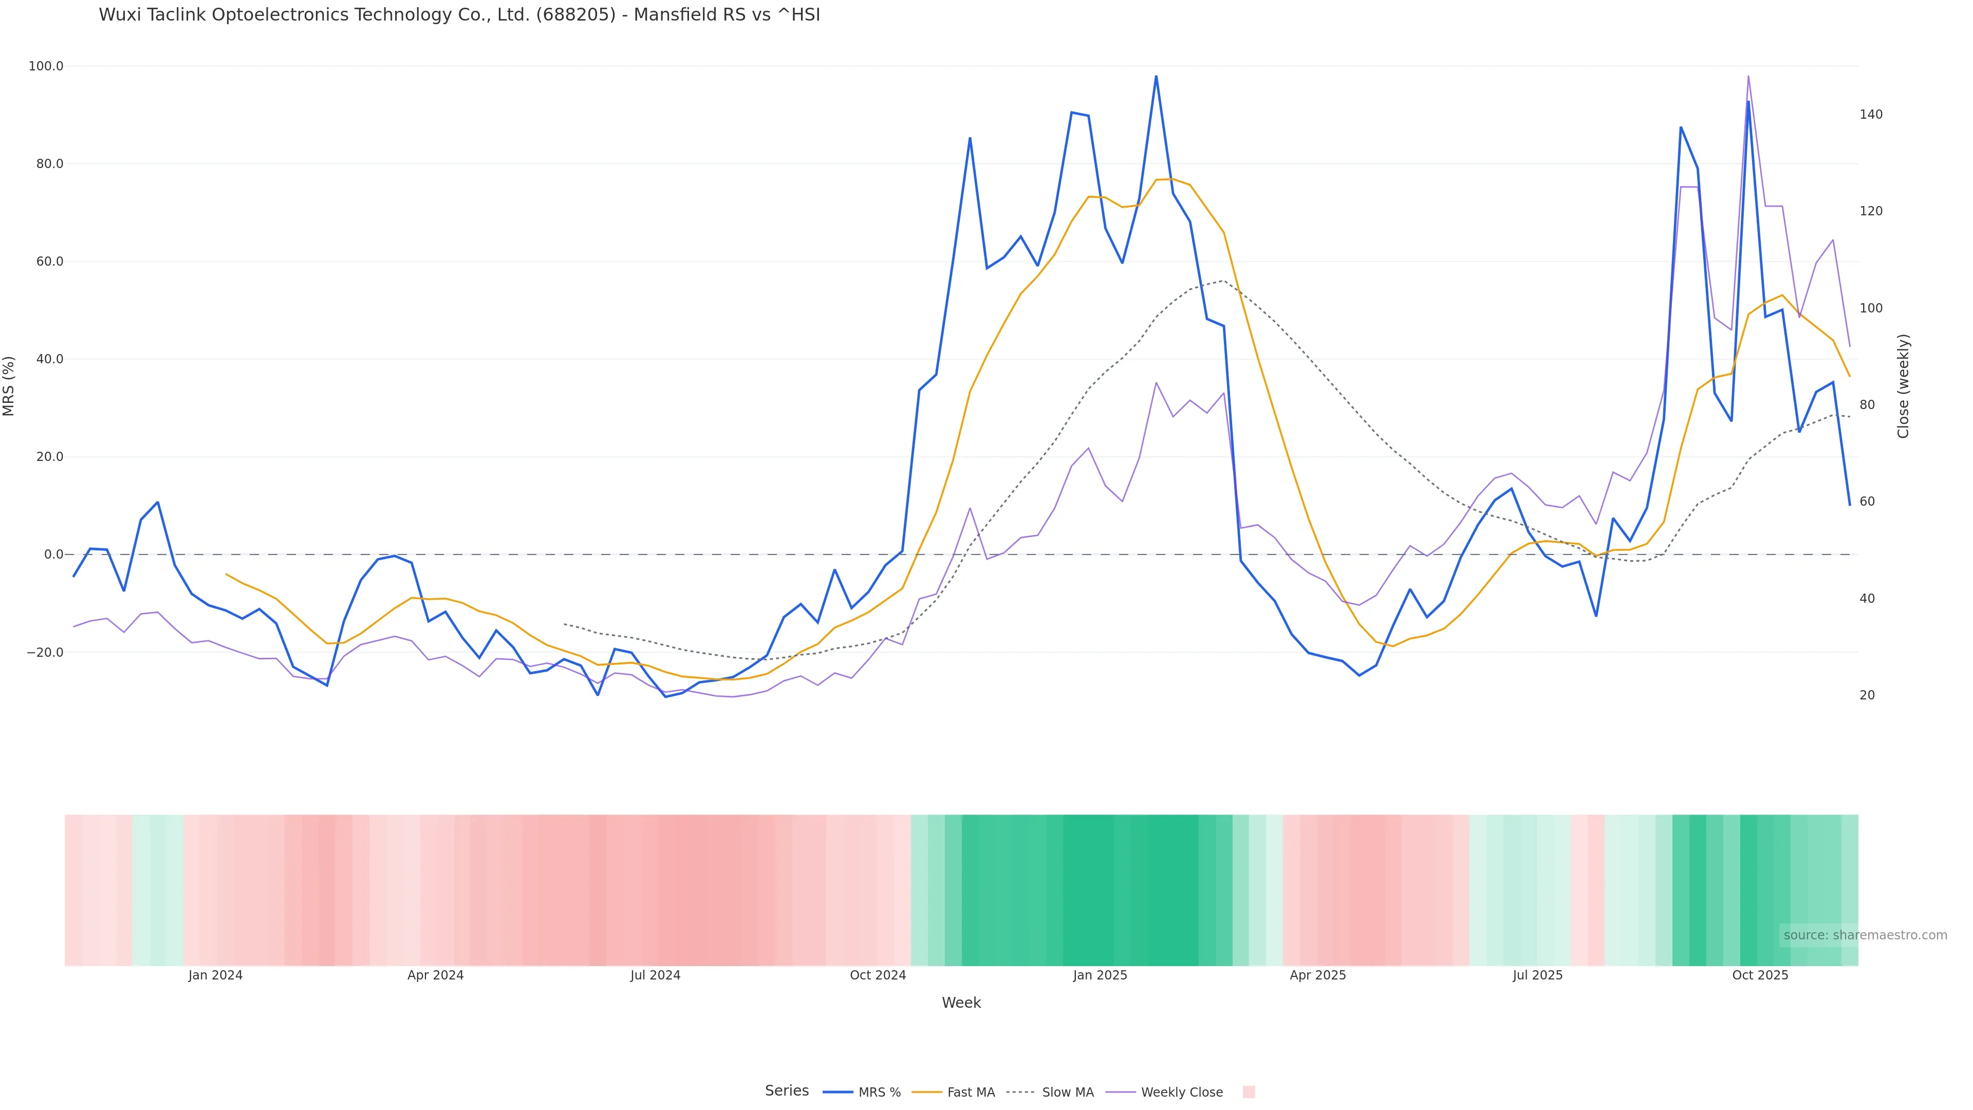Screen dimensions: 1973x1110
Task: Click the Jul 2025 x-axis tick label
Action: tap(1537, 975)
